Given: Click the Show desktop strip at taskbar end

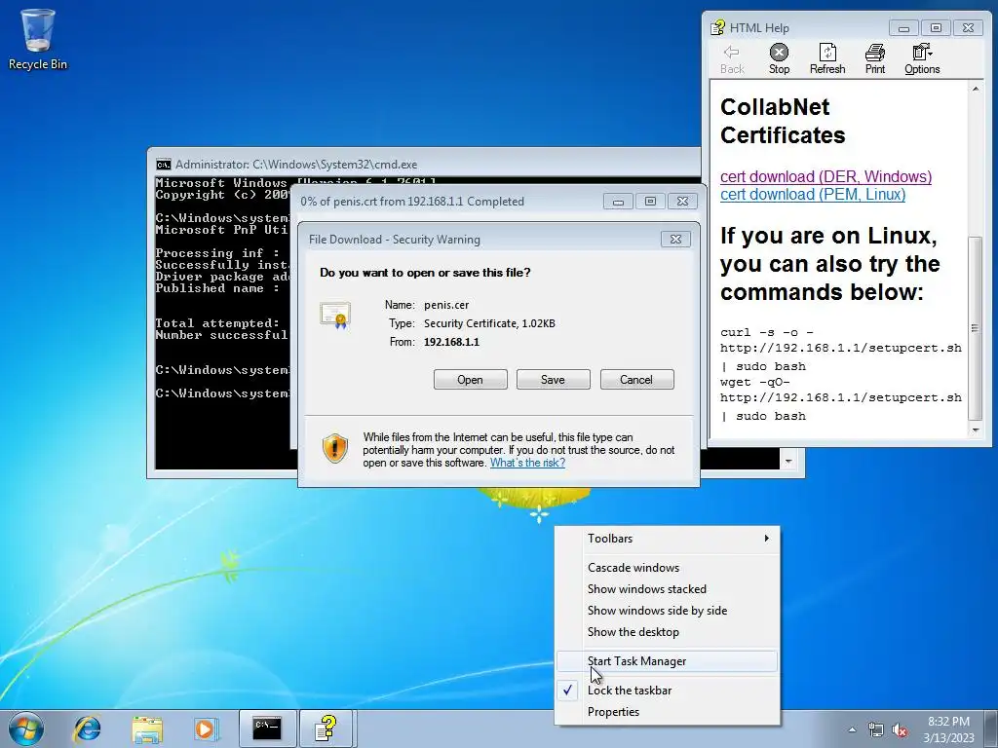Looking at the screenshot, I should (x=991, y=729).
